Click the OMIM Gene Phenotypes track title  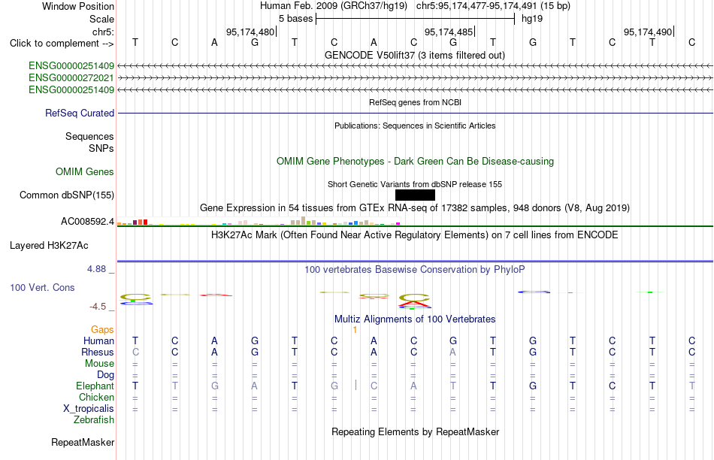coord(415,162)
